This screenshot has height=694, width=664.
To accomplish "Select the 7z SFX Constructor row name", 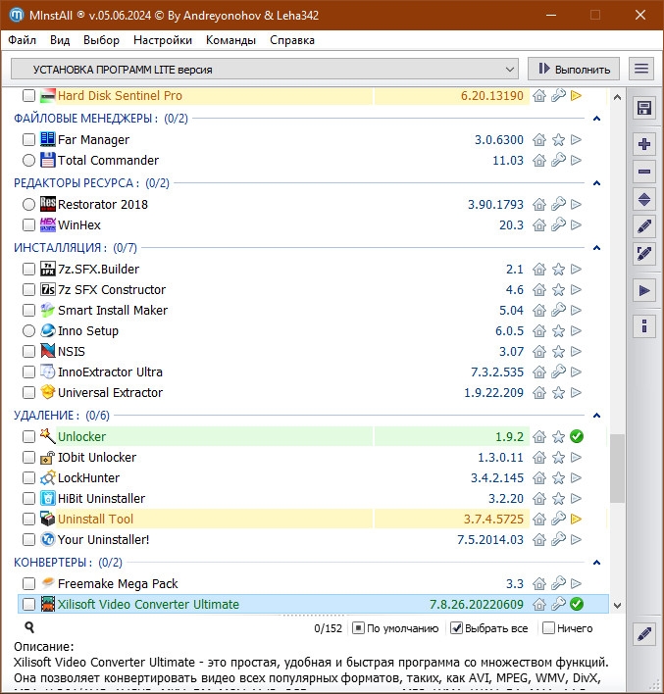I will [112, 290].
